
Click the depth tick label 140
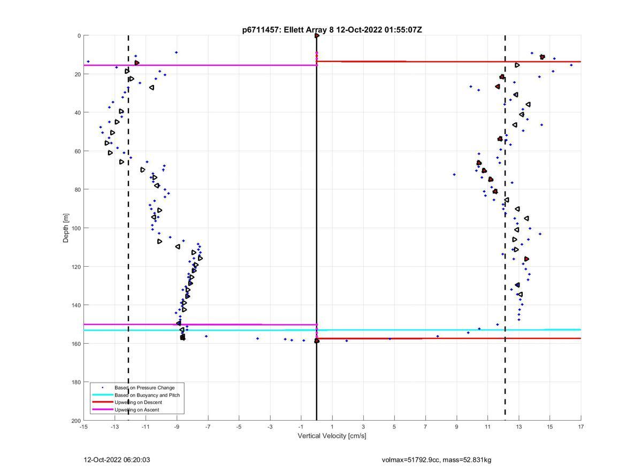coord(76,305)
